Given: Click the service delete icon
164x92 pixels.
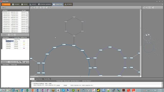Looking at the screenshot, I should click(15, 62).
